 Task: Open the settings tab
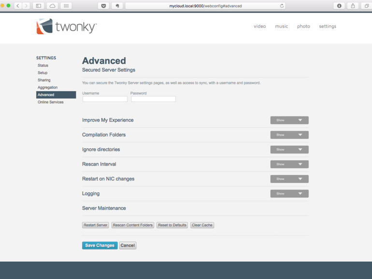[328, 27]
